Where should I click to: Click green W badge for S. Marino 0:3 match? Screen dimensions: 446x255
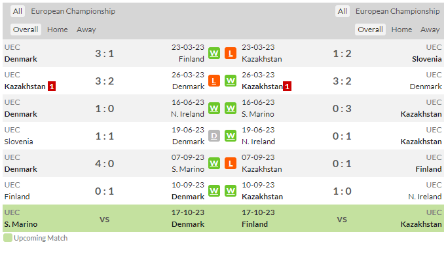231,108
